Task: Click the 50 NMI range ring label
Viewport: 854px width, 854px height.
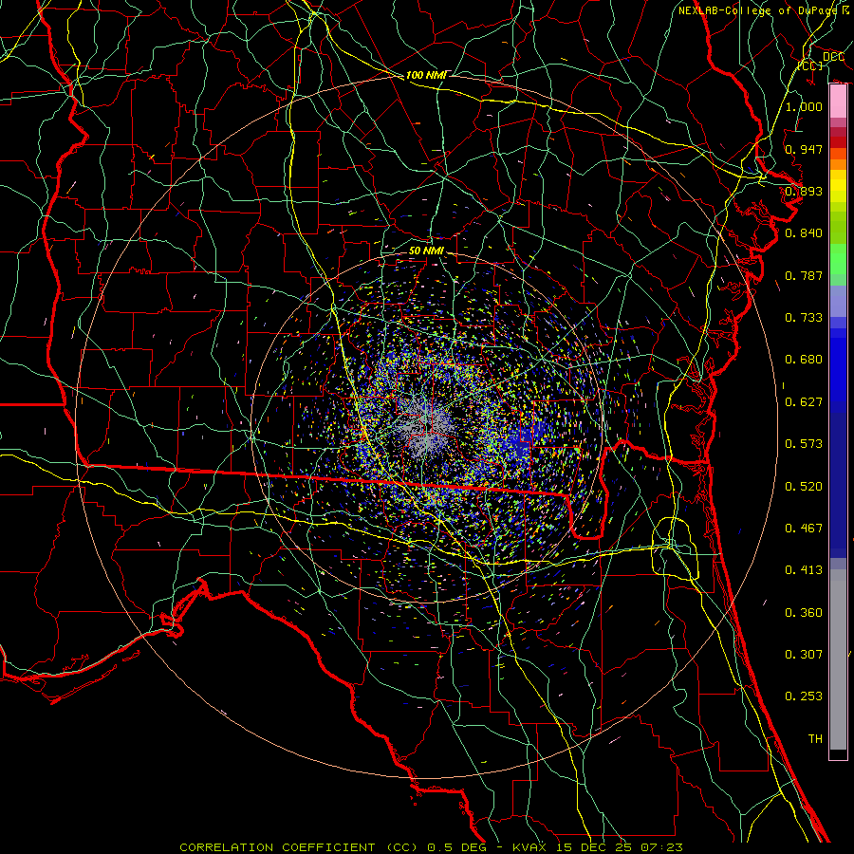Action: 426,251
